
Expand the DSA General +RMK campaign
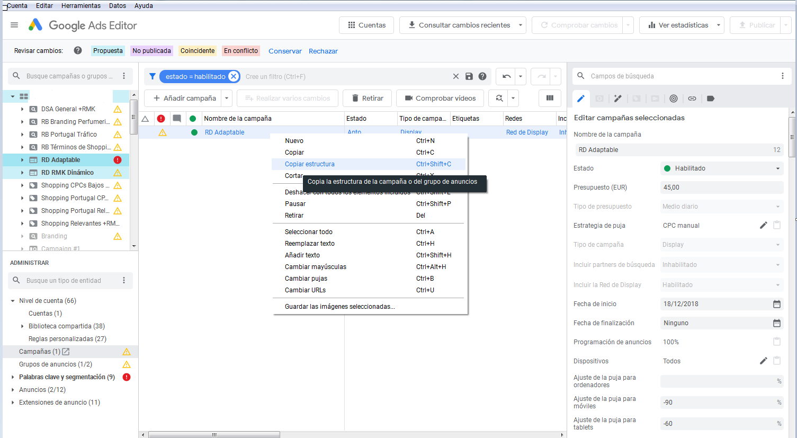pyautogui.click(x=22, y=109)
